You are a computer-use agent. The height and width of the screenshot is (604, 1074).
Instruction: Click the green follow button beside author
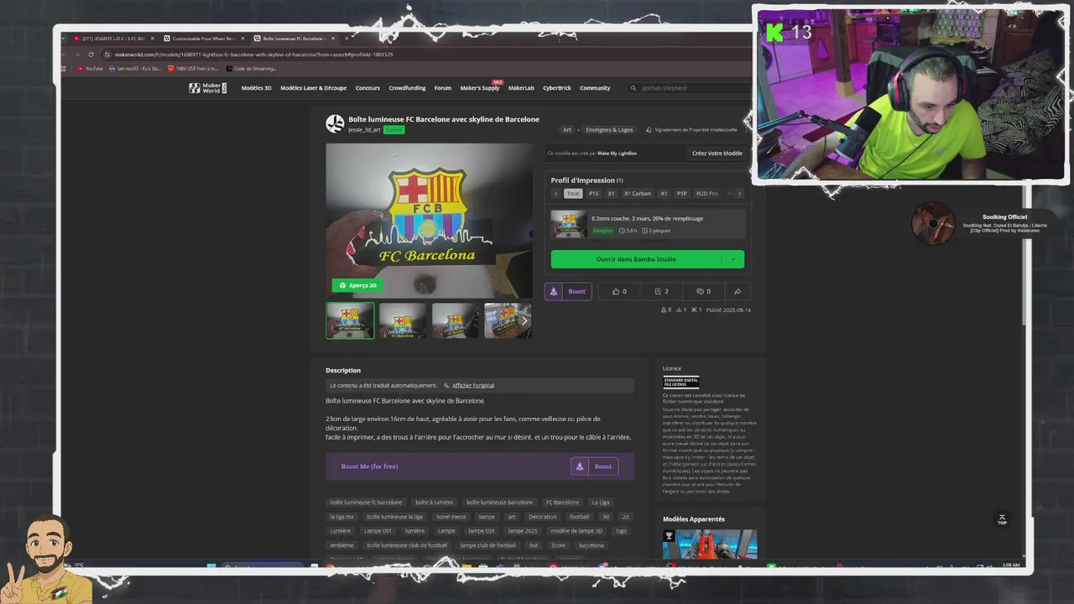click(x=394, y=130)
